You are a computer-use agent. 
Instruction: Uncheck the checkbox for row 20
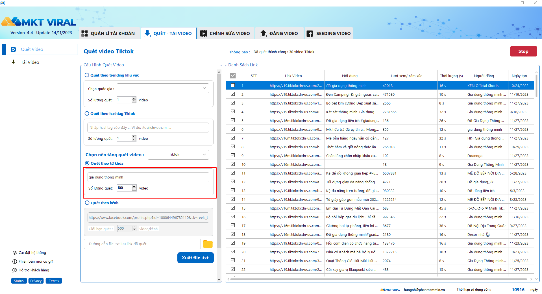(x=233, y=252)
